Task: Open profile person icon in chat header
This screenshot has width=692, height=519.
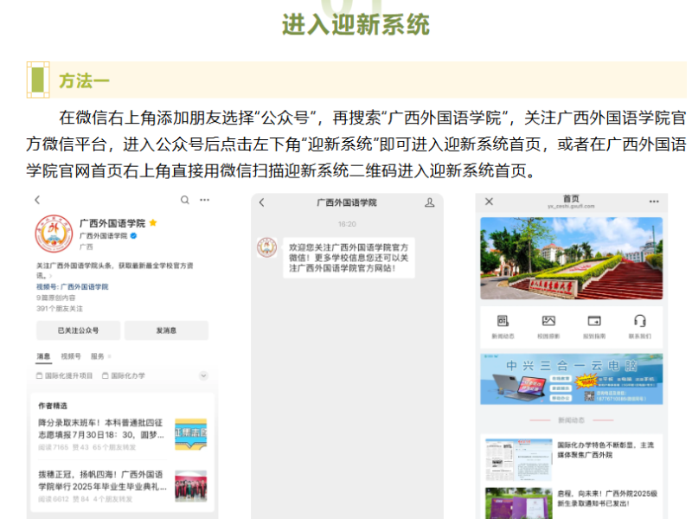Action: (x=429, y=202)
